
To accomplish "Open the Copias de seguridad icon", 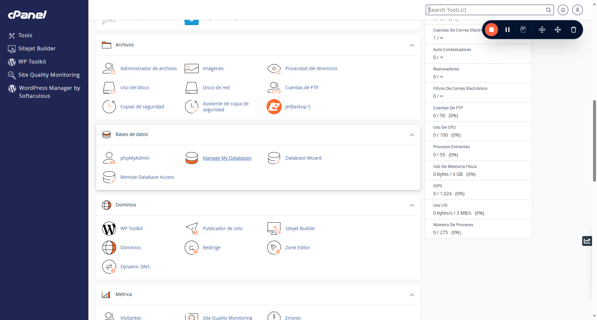I will pos(109,107).
